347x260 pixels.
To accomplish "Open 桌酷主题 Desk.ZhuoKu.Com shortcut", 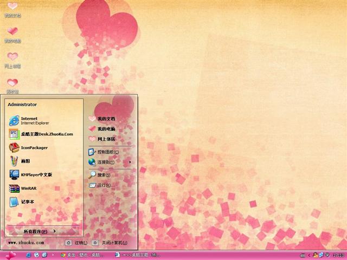I will pos(46,134).
